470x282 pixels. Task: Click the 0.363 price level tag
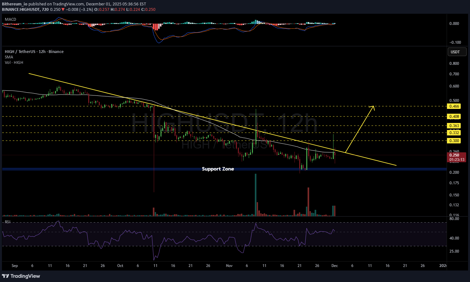pyautogui.click(x=454, y=126)
